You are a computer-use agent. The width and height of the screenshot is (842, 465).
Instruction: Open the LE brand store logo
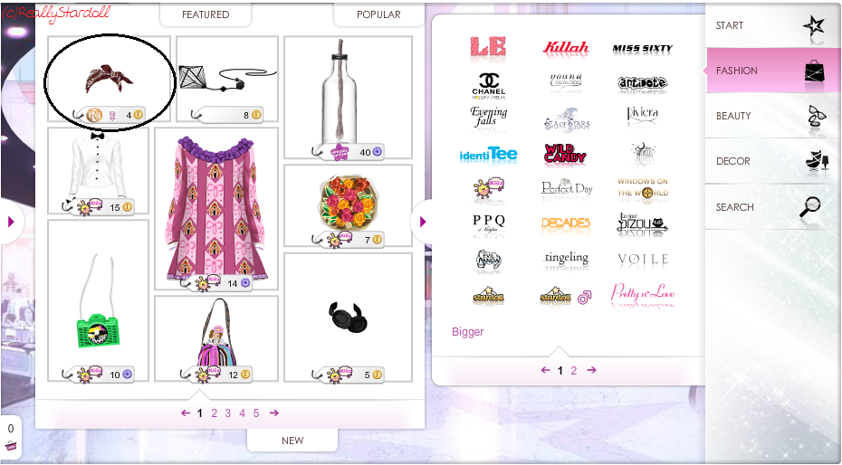point(488,47)
